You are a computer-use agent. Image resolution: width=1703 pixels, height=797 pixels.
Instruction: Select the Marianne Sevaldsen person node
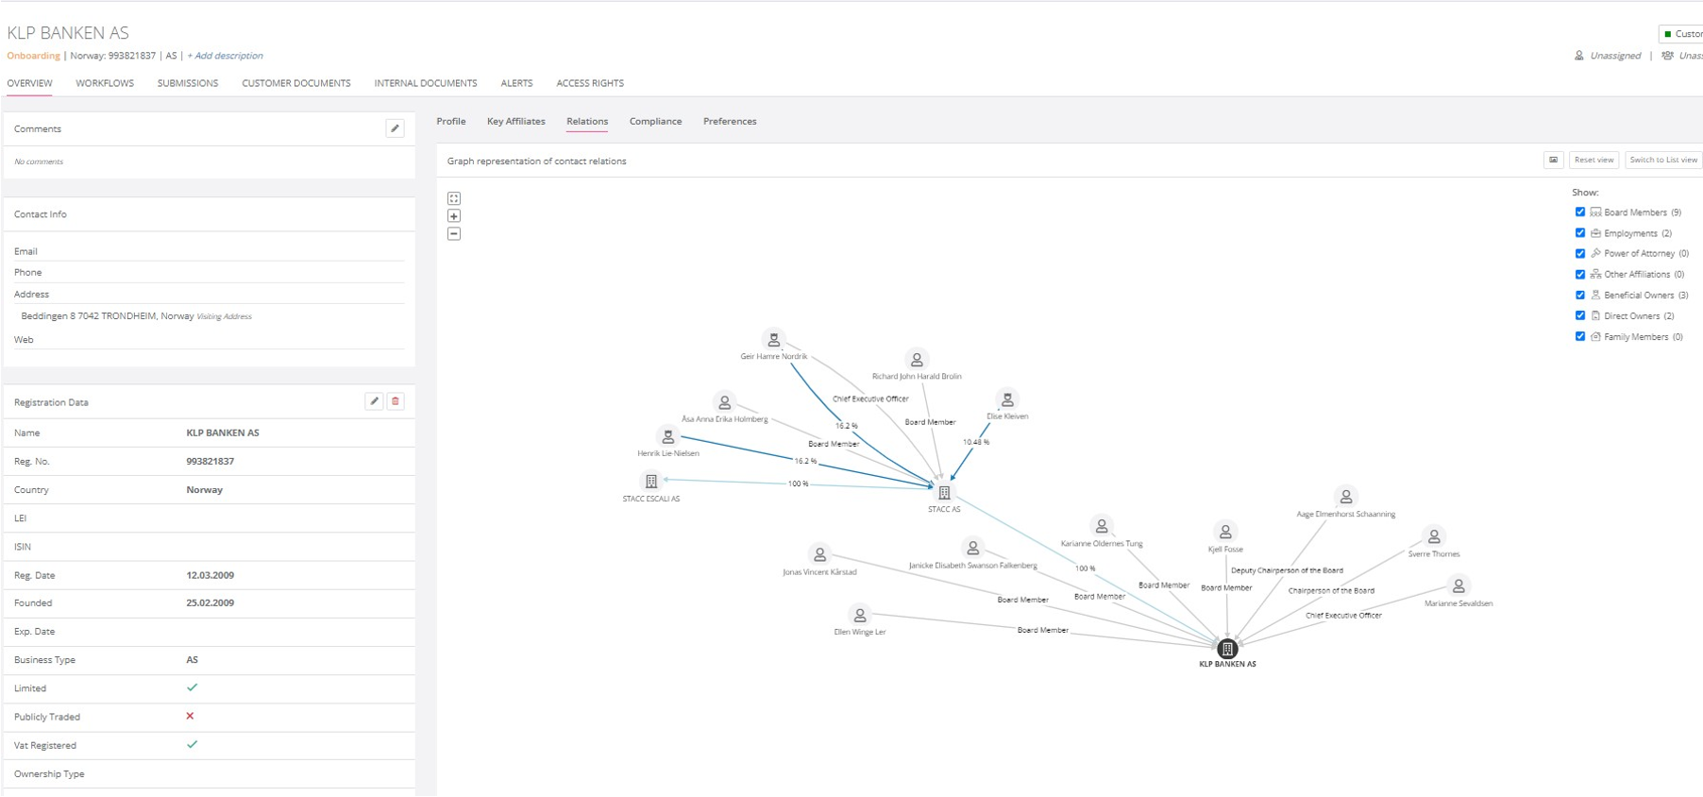[1459, 585]
